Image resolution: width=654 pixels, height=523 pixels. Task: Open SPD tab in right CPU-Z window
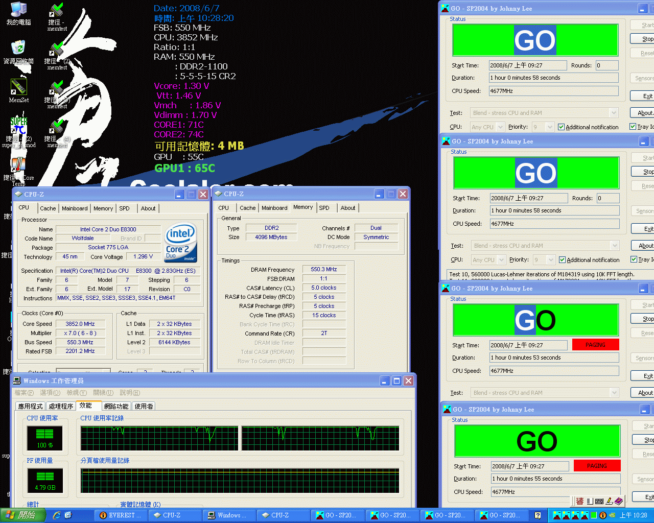pos(324,208)
